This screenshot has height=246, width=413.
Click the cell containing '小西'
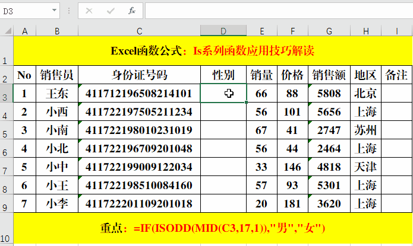click(x=57, y=111)
